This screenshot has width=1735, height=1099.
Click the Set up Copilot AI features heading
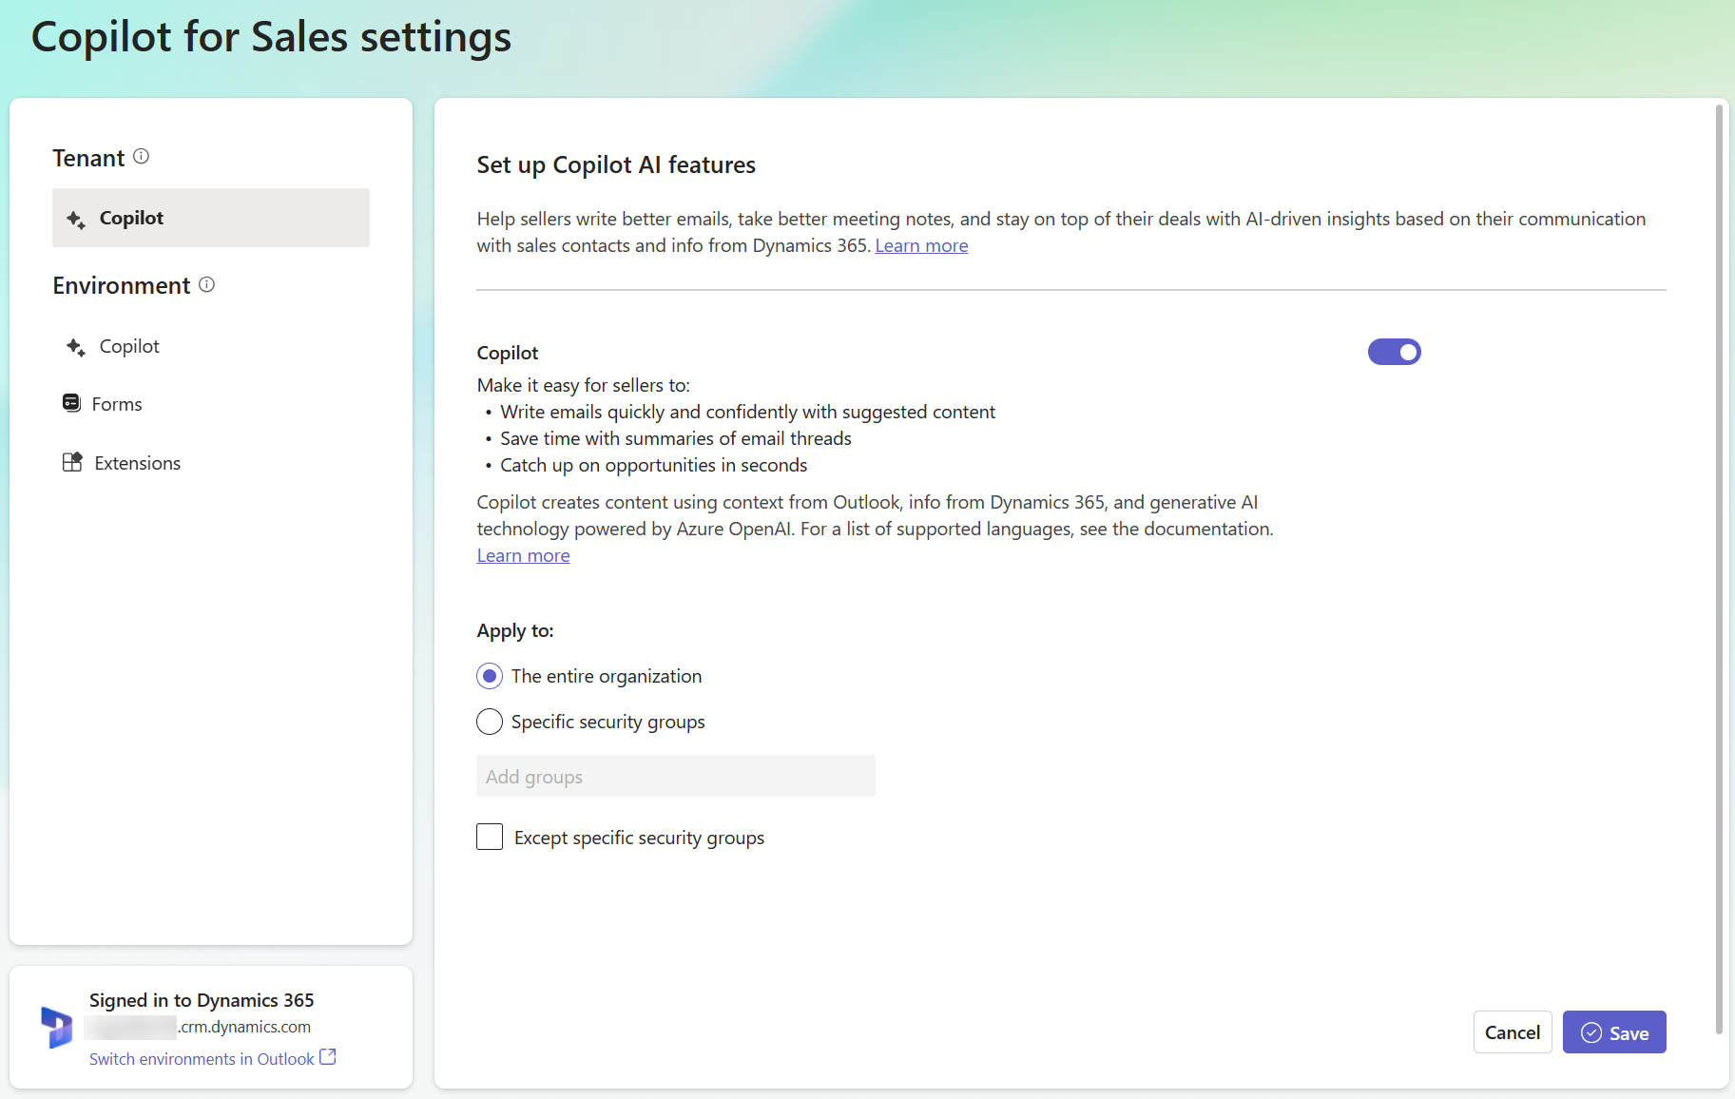616,164
